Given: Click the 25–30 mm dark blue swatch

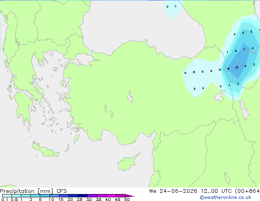Looking at the screenshot, I should 82,196.
